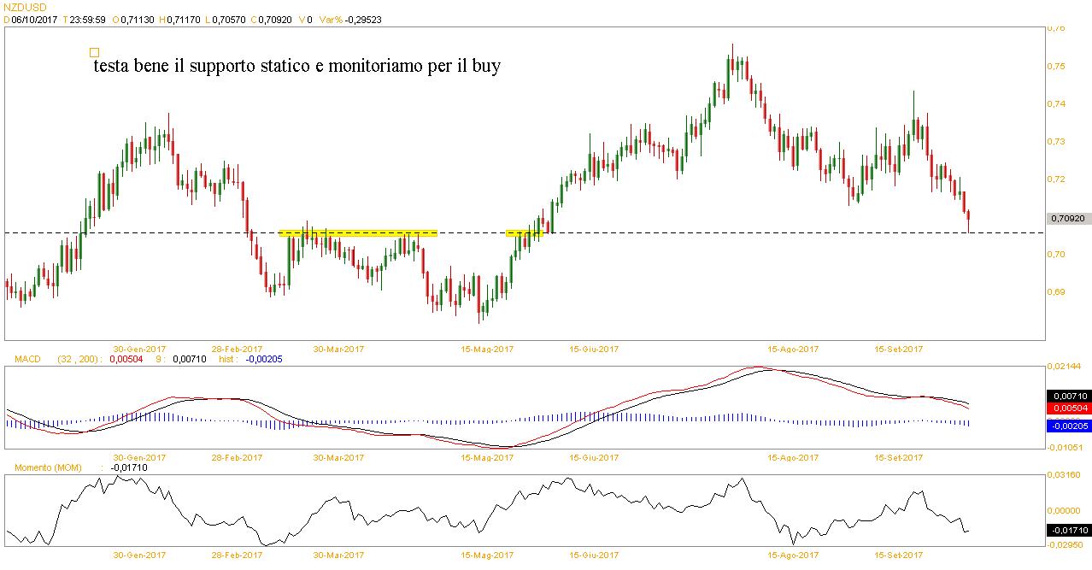Click the small yellow square annotation marker

pos(94,52)
